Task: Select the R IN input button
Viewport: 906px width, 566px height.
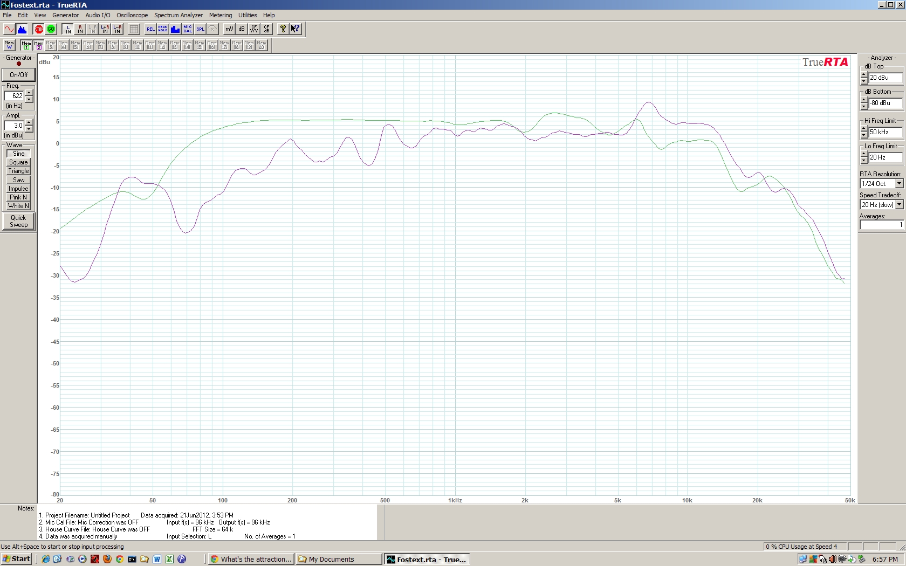Action: click(80, 29)
